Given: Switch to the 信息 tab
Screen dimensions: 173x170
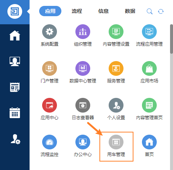Looking at the screenshot, I should [x=104, y=11].
